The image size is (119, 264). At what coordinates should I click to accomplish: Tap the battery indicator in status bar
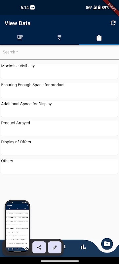[x=99, y=7]
